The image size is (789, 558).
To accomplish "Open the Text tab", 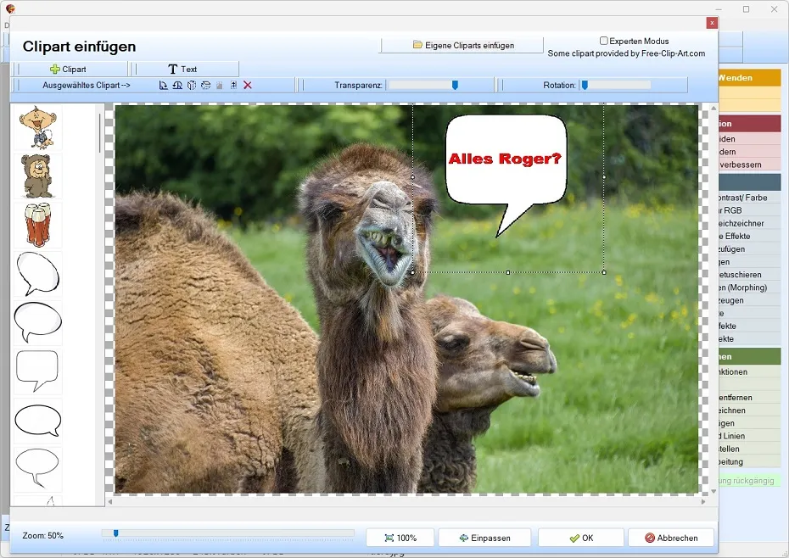I will (182, 69).
